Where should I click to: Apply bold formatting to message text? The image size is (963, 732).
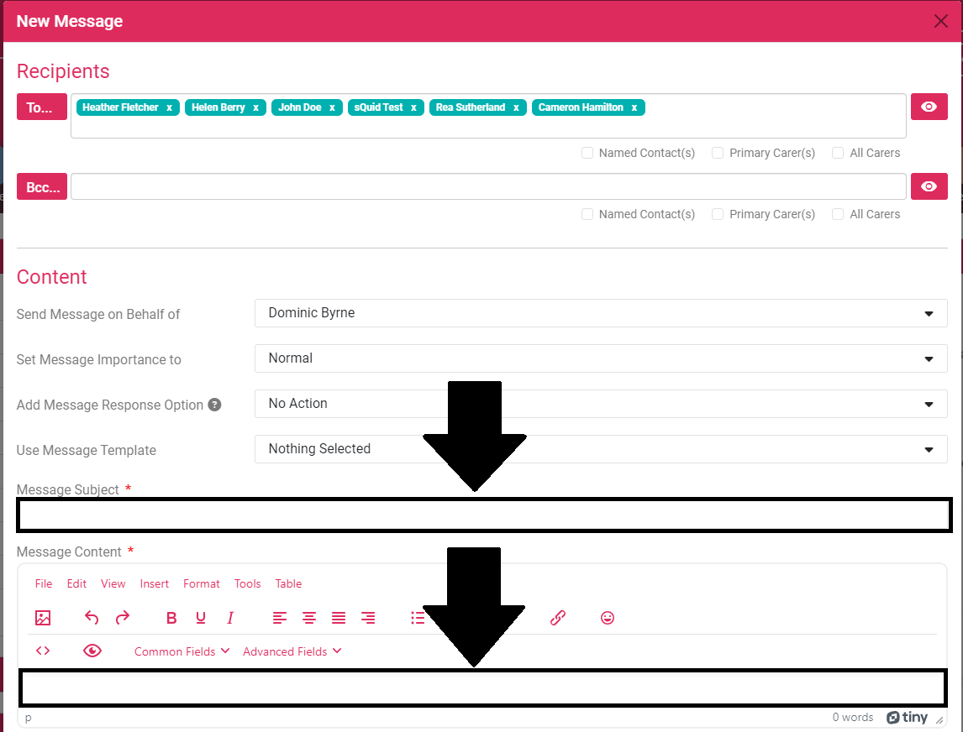coord(171,618)
